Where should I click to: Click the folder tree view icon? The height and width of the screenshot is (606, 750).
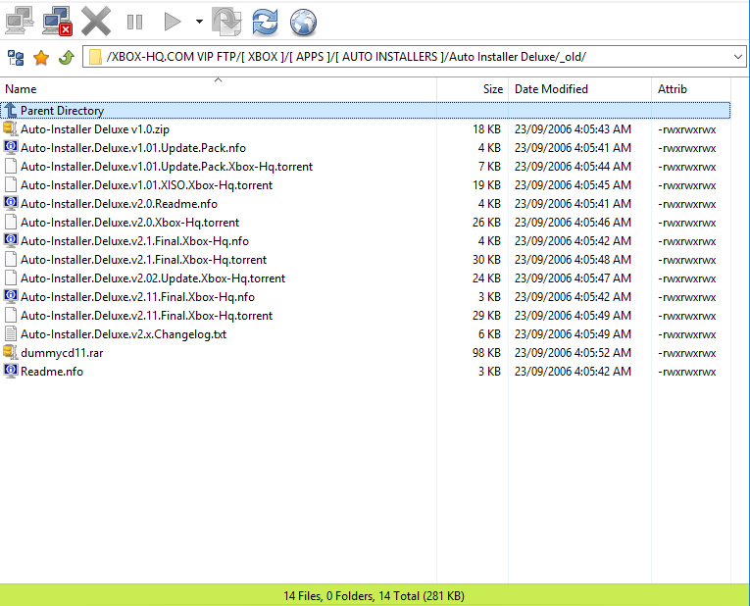(x=16, y=58)
